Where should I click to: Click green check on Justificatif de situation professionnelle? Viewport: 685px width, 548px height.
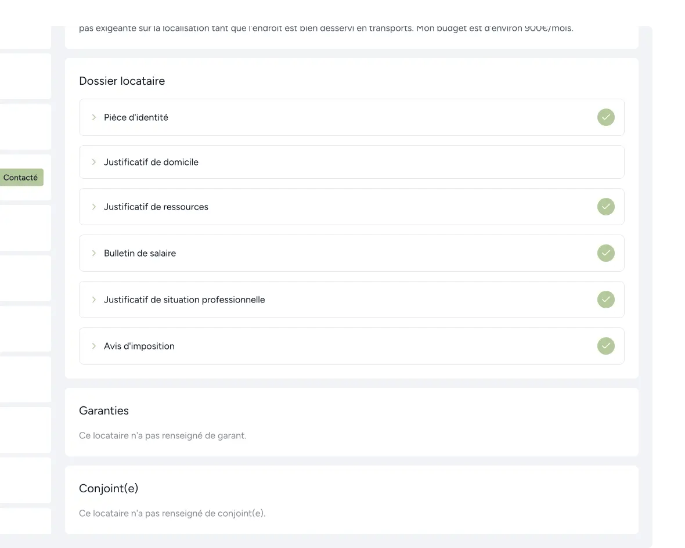coord(605,300)
